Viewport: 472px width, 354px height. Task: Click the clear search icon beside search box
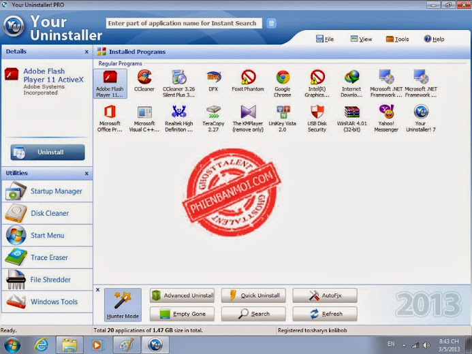pyautogui.click(x=271, y=23)
